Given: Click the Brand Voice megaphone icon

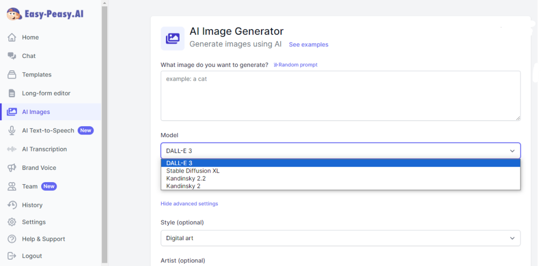Looking at the screenshot, I should [12, 168].
